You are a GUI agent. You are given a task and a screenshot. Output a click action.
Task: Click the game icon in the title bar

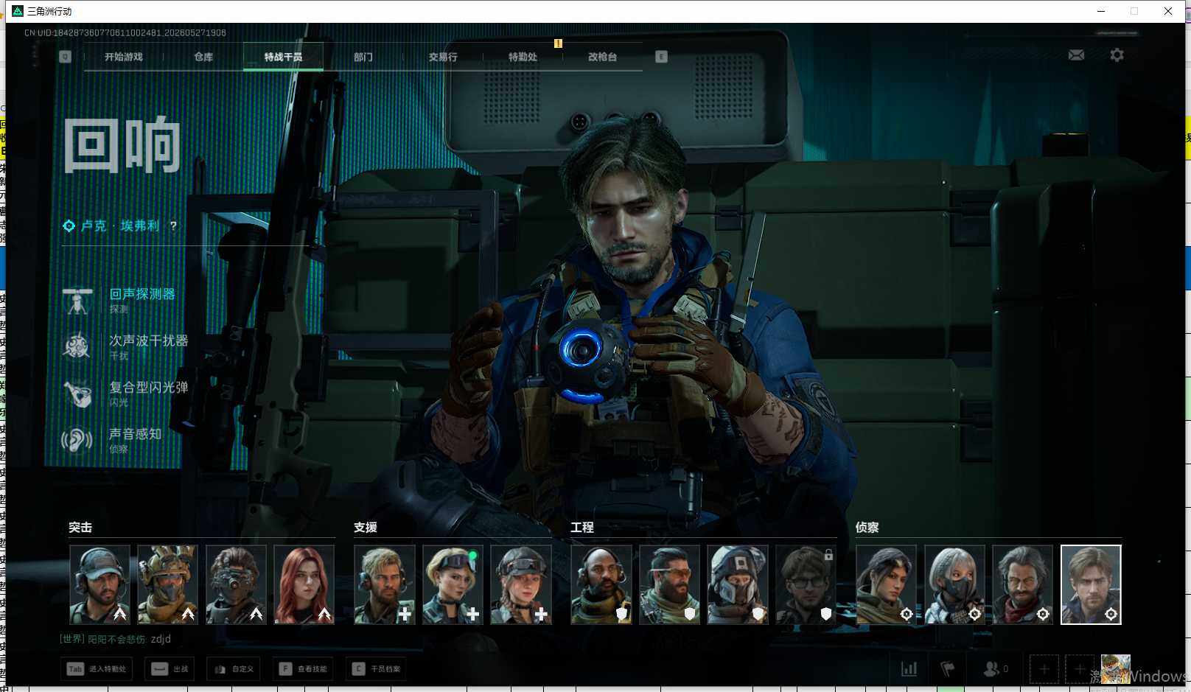pyautogui.click(x=18, y=11)
